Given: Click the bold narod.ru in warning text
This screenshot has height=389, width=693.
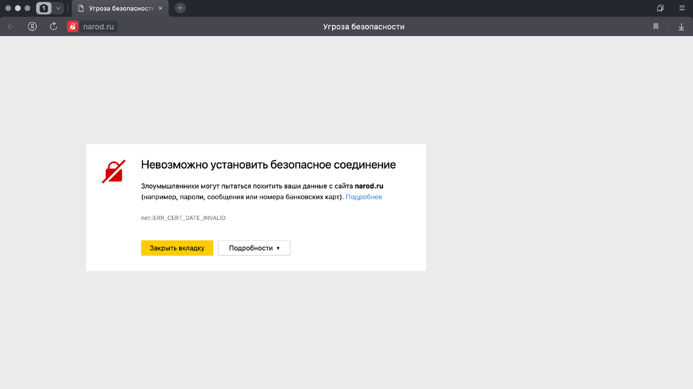Looking at the screenshot, I should [369, 186].
